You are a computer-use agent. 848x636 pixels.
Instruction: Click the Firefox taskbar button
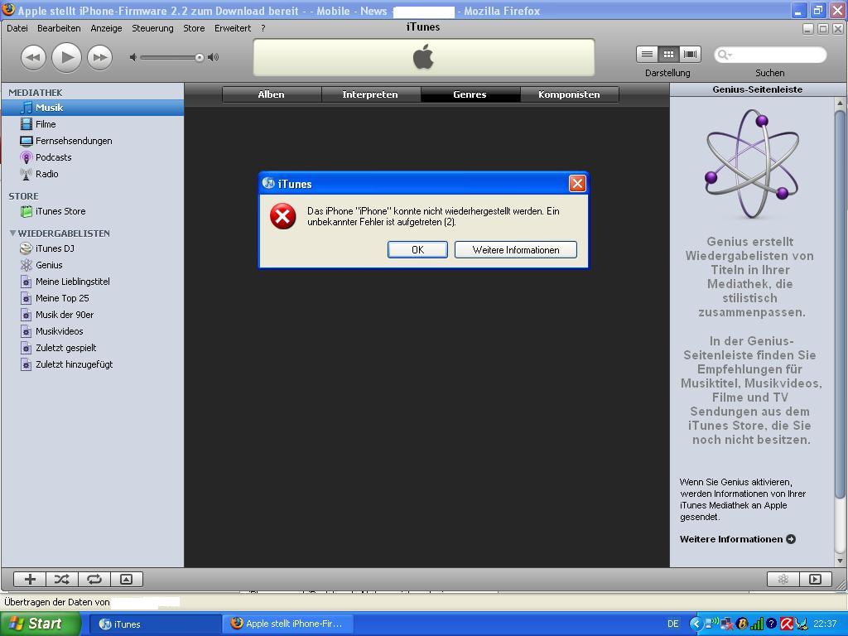coord(287,624)
